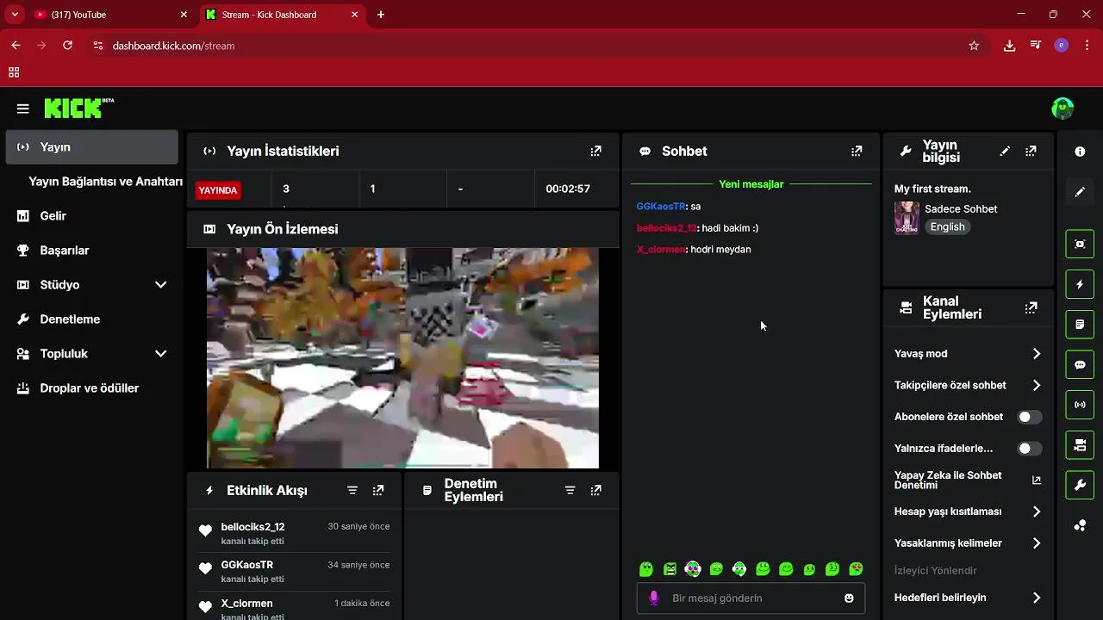Toggle the stream preview widget in the right rail
Viewport: 1103px width, 620px height.
click(1080, 244)
